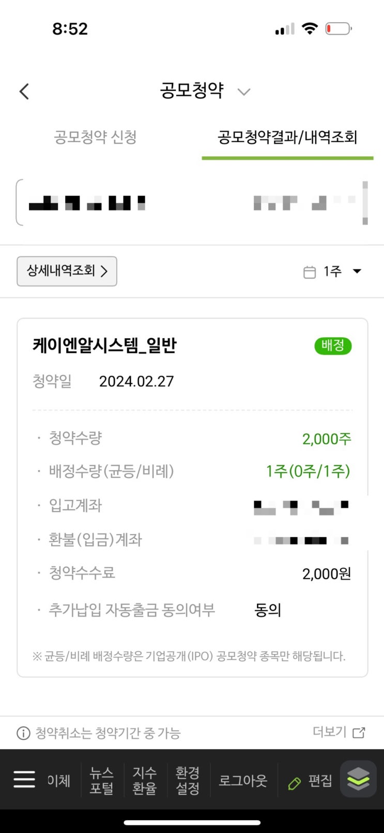
Task: Select 공모청약결과/내역조회 tab
Action: (x=287, y=137)
